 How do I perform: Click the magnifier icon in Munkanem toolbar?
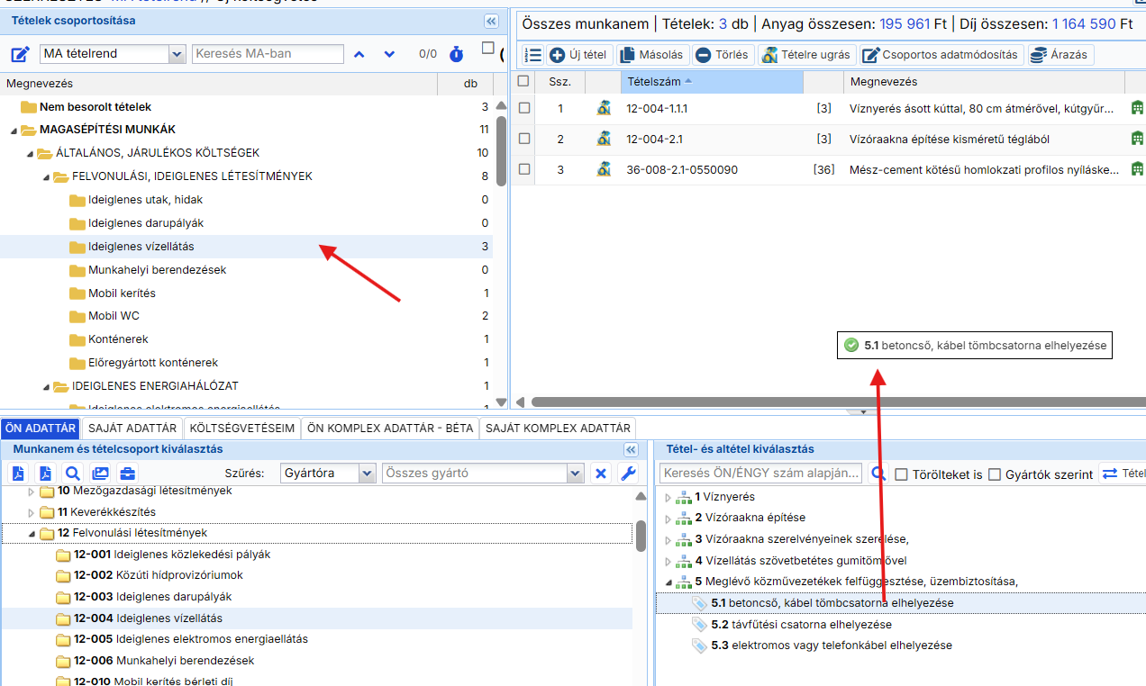[73, 474]
